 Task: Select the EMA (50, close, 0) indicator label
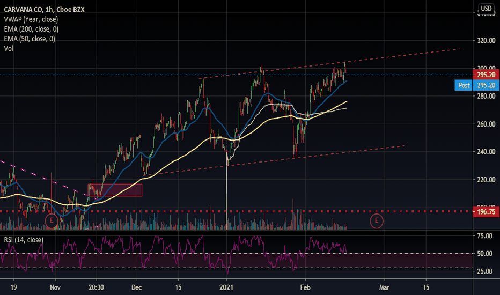(x=30, y=39)
